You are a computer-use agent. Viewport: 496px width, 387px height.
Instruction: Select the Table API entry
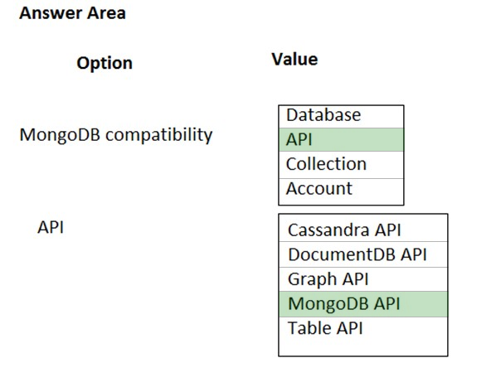click(x=363, y=328)
